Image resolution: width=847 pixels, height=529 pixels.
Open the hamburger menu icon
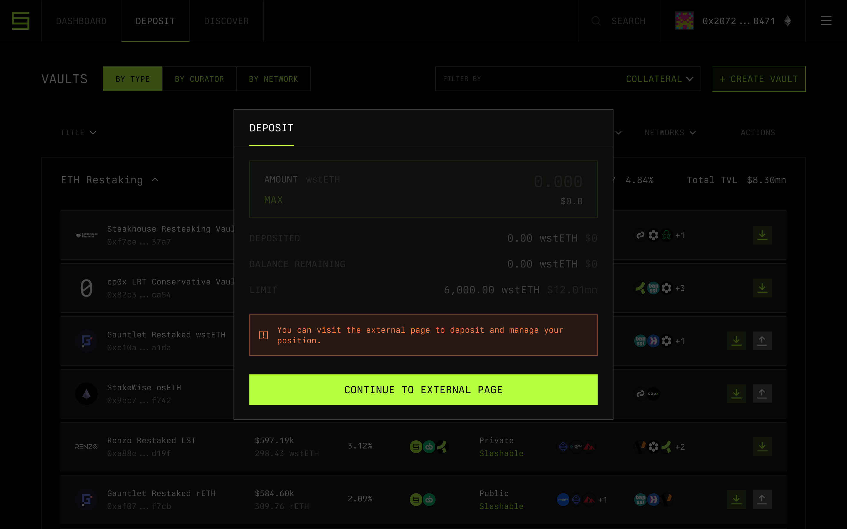826,21
